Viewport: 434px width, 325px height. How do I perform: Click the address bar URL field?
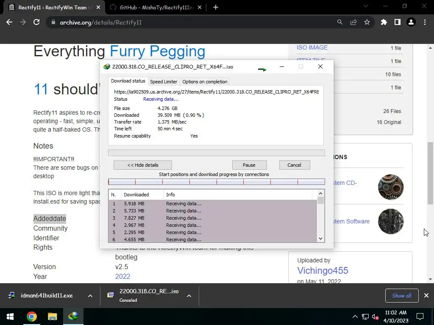[x=191, y=22]
